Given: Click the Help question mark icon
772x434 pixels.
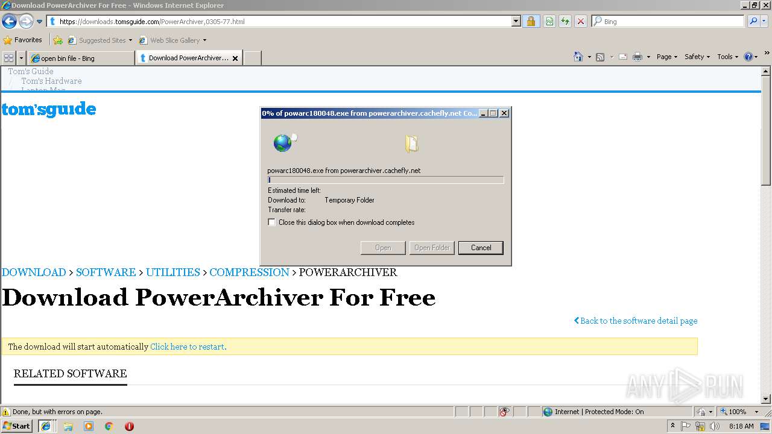Looking at the screenshot, I should [749, 57].
